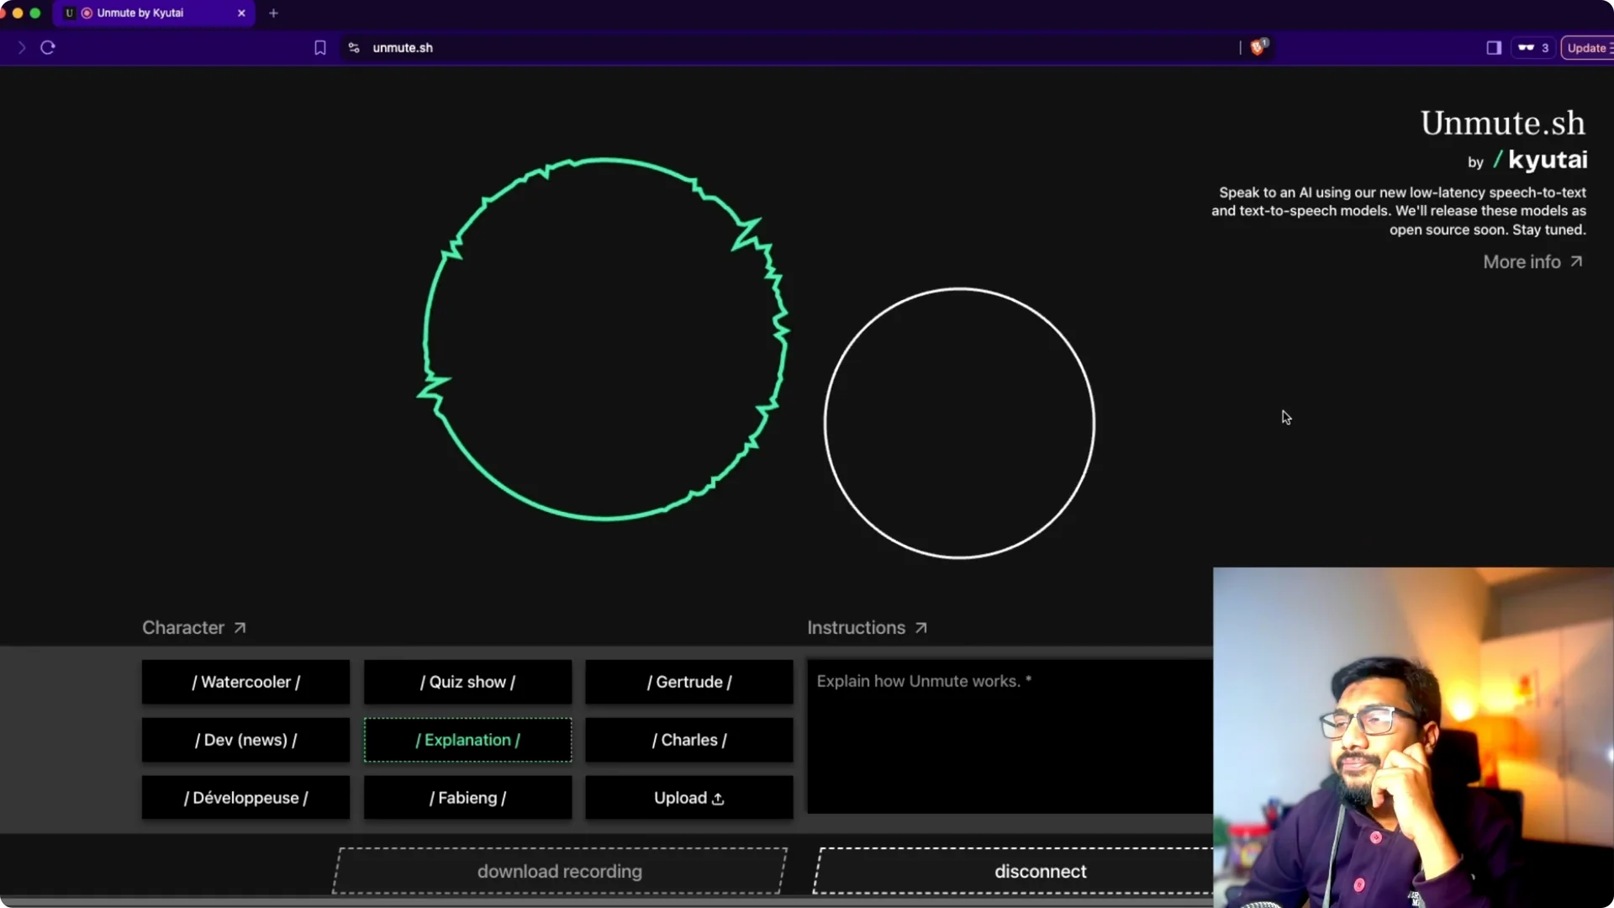Open the More info link
The height and width of the screenshot is (908, 1614).
pyautogui.click(x=1532, y=261)
